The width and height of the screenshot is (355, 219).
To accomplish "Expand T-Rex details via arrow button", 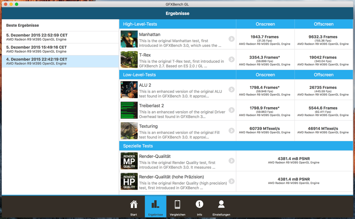I will (231, 59).
